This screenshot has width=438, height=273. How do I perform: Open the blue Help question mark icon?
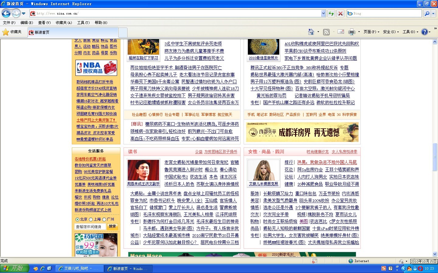424,32
